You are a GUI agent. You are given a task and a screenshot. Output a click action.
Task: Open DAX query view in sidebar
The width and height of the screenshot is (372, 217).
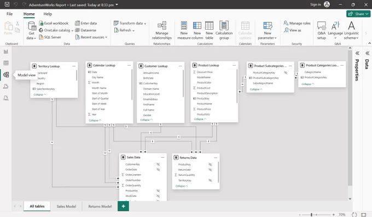pyautogui.click(x=6, y=86)
